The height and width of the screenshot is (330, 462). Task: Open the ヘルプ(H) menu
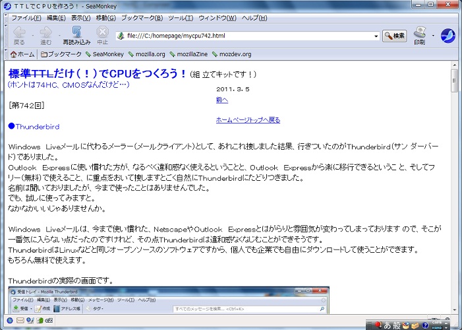(254, 18)
